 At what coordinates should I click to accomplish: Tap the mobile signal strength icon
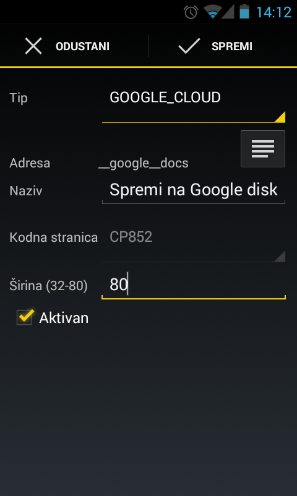tap(228, 12)
